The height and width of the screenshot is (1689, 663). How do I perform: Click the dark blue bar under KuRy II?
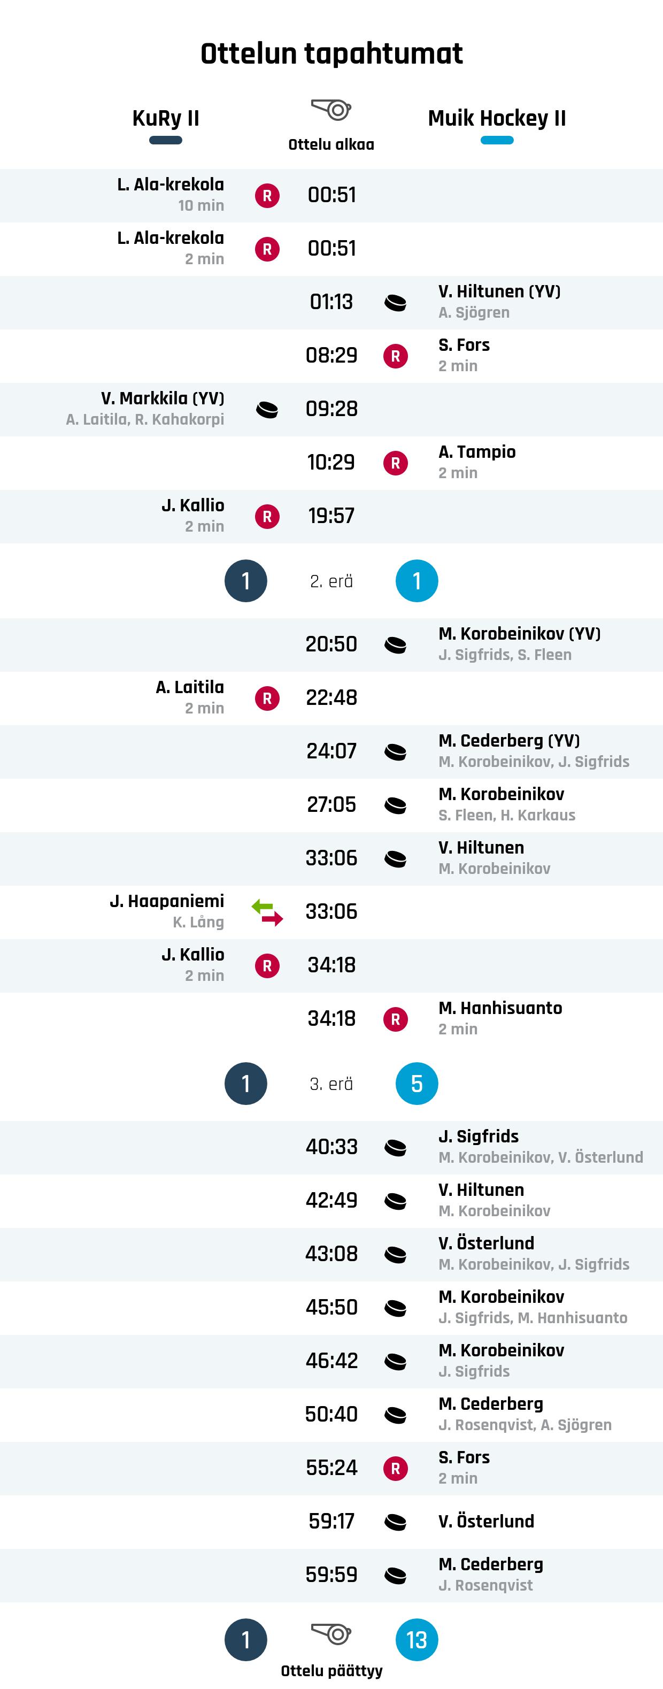pyautogui.click(x=165, y=140)
